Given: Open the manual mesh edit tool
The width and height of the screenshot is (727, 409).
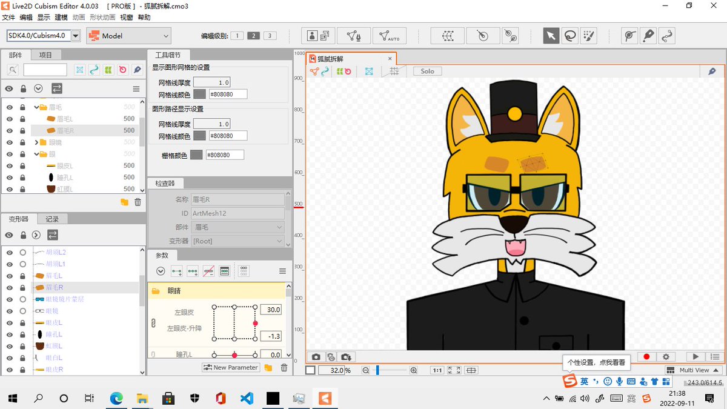Looking at the screenshot, I should click(354, 36).
